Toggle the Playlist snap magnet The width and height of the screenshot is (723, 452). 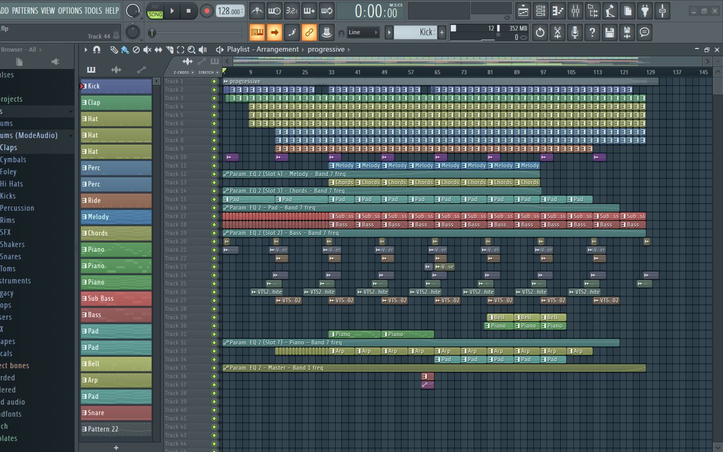(96, 50)
